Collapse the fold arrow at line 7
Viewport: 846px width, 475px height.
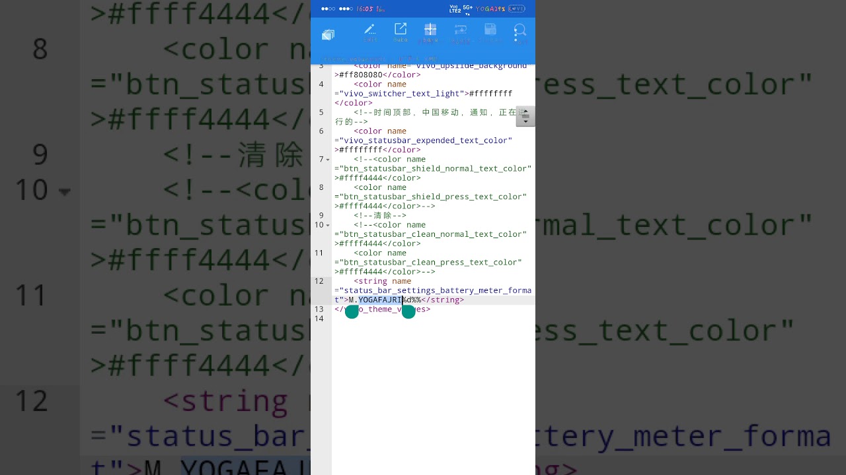328,160
